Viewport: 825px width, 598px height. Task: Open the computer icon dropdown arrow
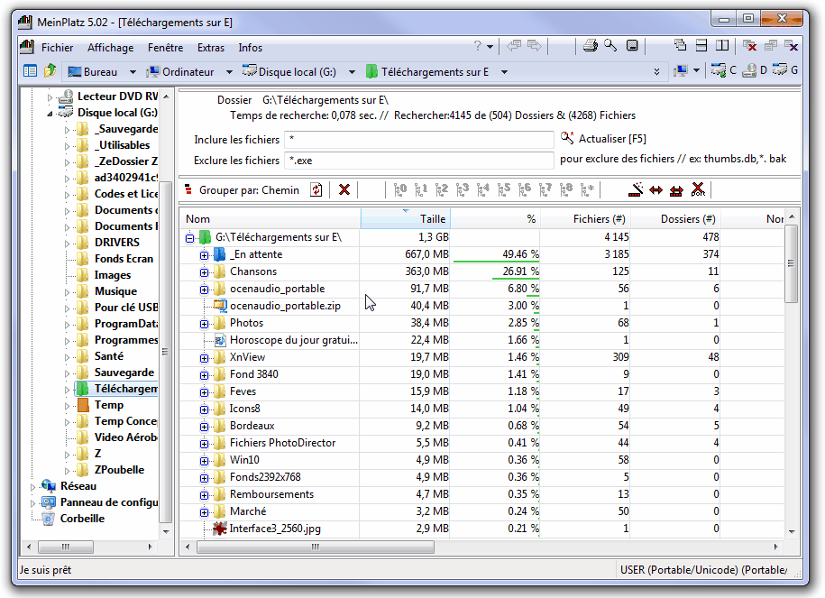pos(696,70)
